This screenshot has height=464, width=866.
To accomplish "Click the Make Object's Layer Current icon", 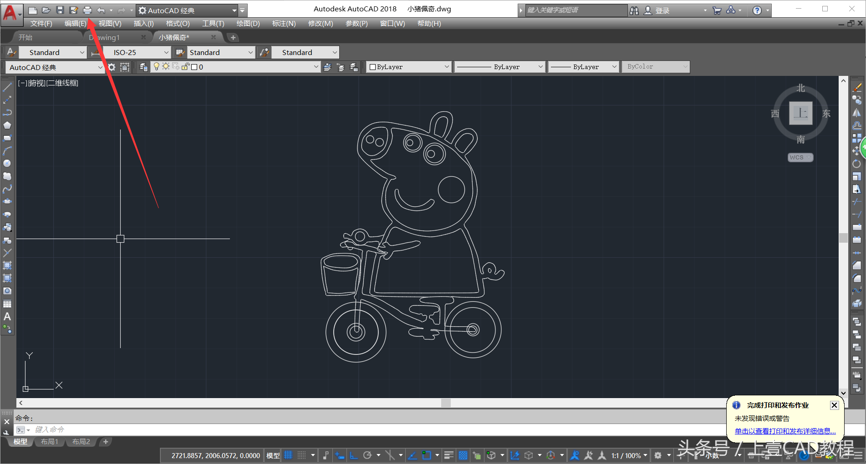I will coord(327,67).
